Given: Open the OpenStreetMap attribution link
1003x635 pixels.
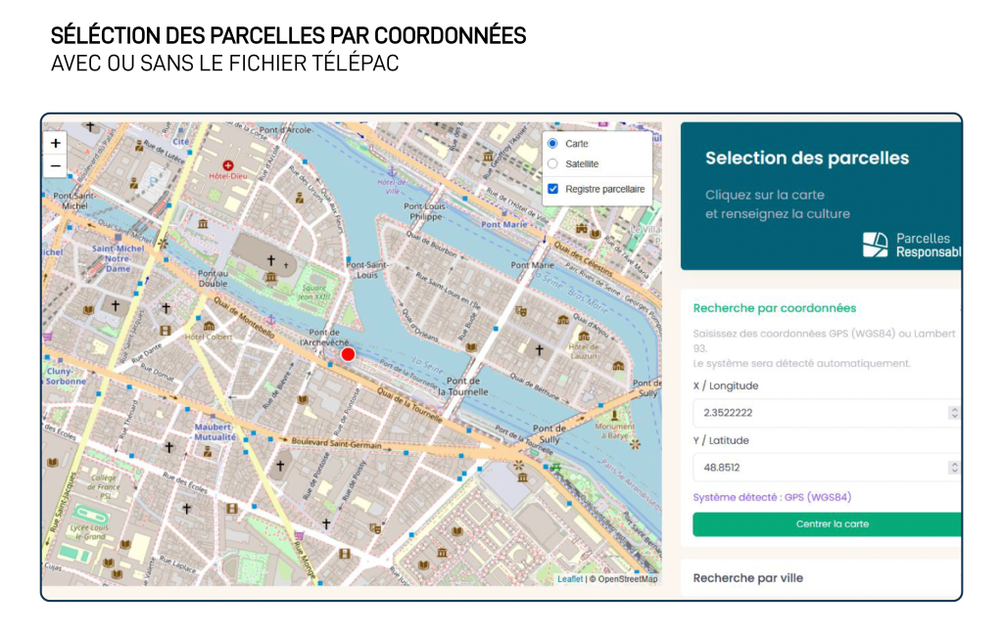Looking at the screenshot, I should pos(627,579).
